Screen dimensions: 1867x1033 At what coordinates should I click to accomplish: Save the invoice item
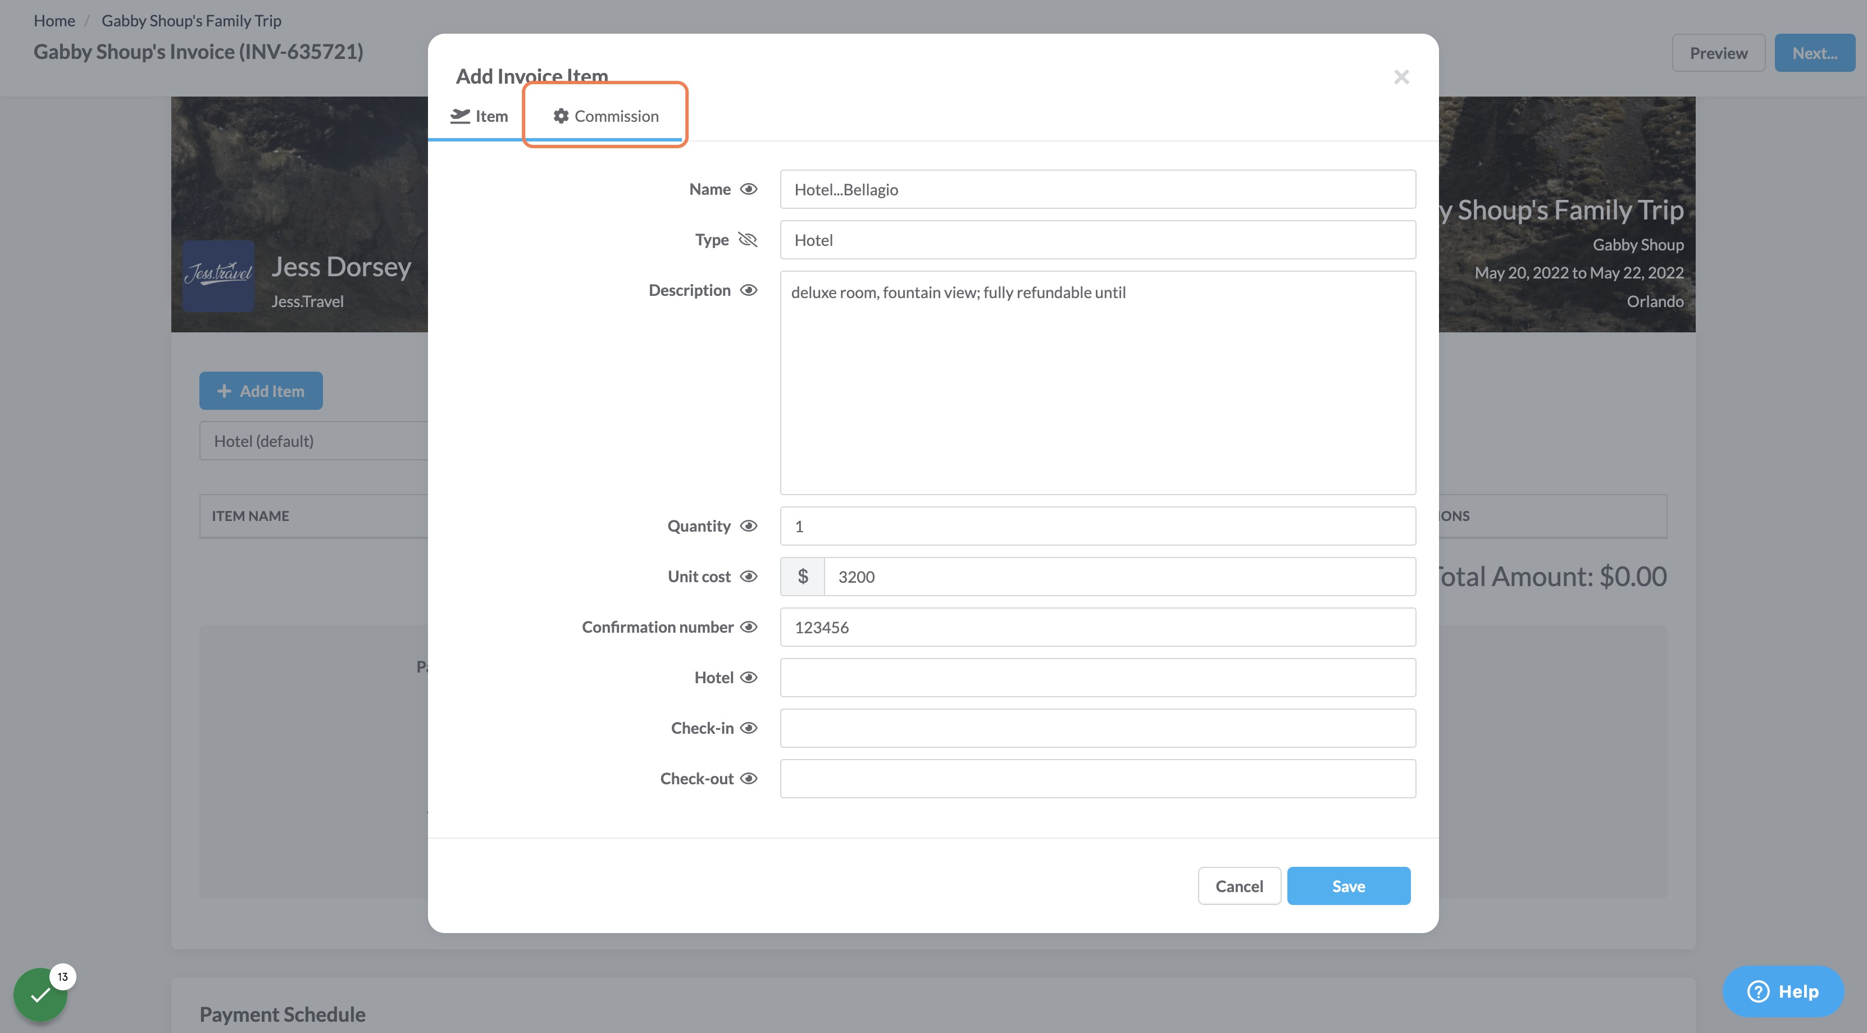pos(1348,886)
